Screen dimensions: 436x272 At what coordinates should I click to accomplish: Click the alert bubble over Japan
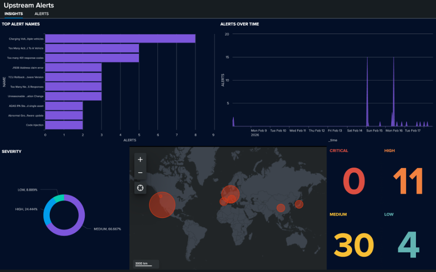[x=299, y=204]
